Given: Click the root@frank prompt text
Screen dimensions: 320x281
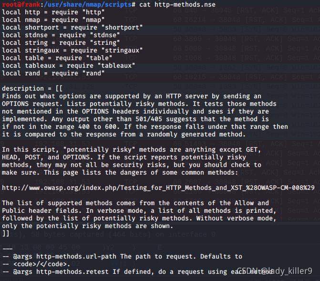Looking at the screenshot, I should [21, 4].
